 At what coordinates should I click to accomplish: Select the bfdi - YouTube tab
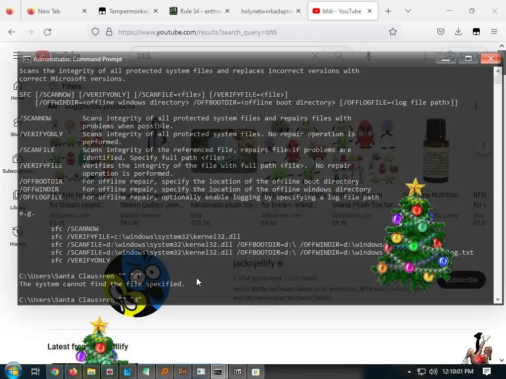click(x=342, y=11)
